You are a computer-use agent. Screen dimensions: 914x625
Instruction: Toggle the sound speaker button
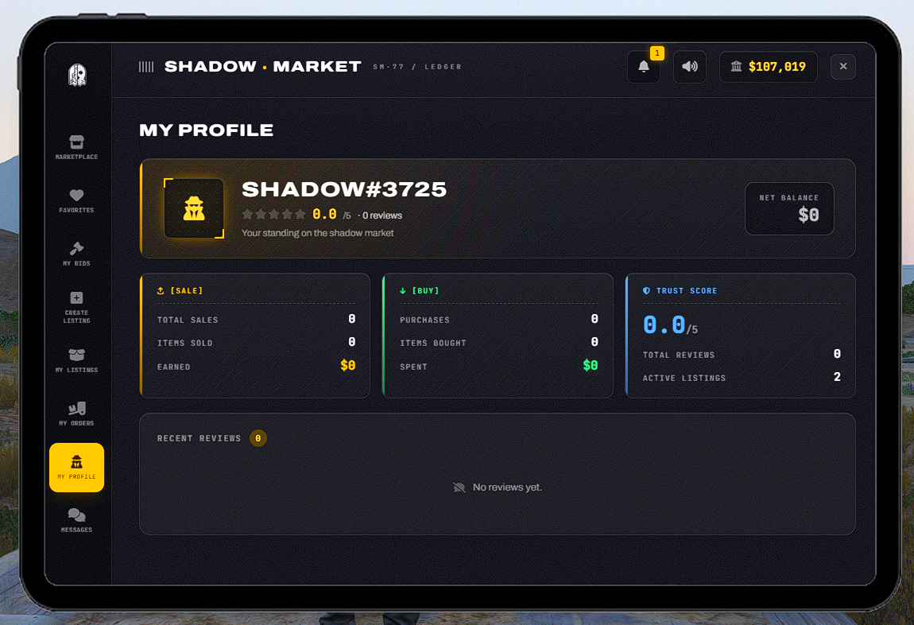tap(690, 67)
